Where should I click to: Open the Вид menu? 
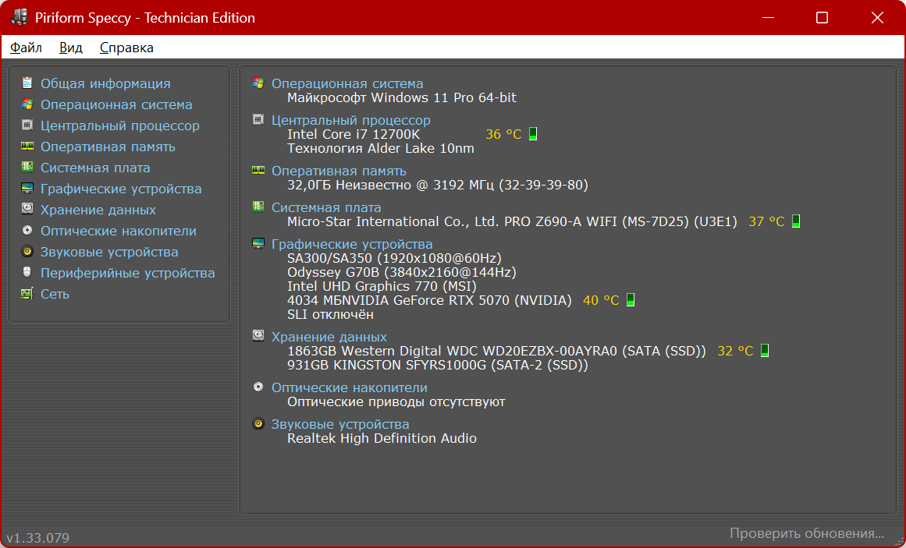70,48
